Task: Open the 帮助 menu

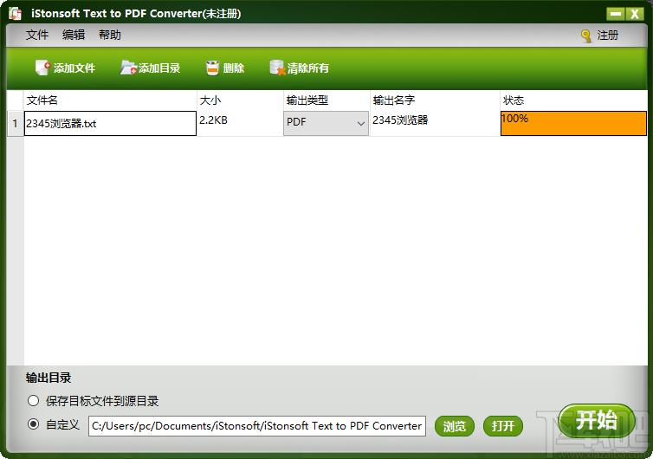Action: 110,35
